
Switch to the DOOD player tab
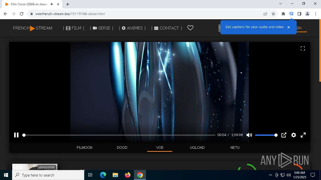122,147
